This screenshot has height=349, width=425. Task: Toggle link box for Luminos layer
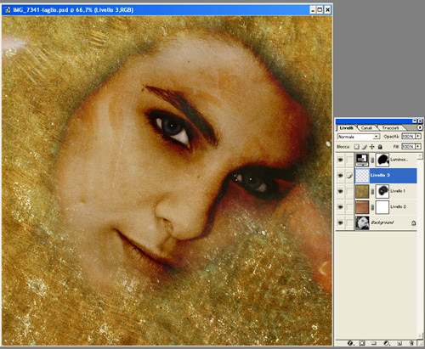coord(349,160)
